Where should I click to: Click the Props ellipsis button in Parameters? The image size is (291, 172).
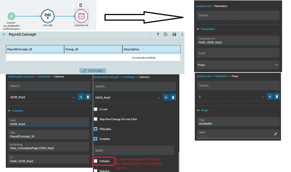277,65
